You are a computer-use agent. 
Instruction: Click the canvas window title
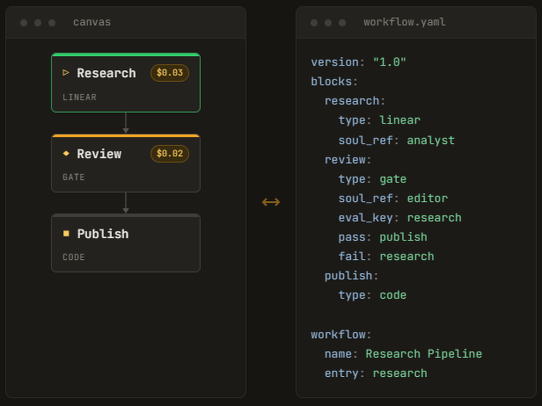pyautogui.click(x=92, y=22)
